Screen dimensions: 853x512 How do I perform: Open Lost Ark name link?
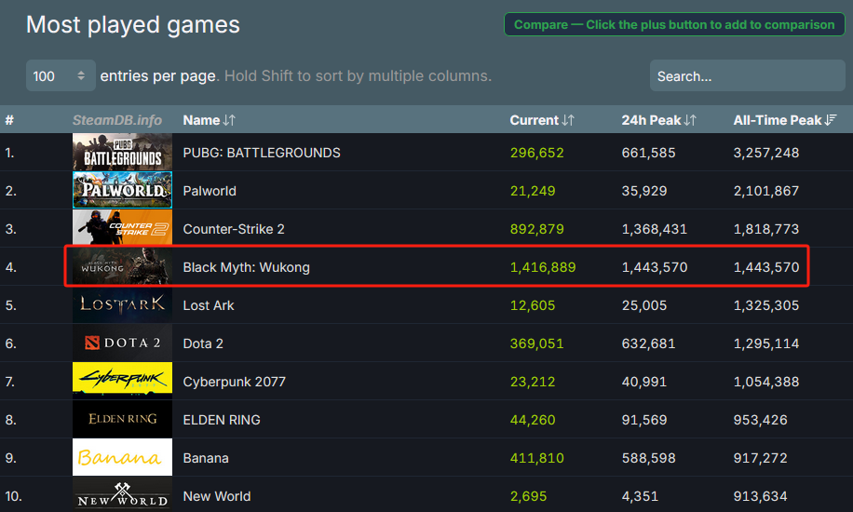[209, 305]
